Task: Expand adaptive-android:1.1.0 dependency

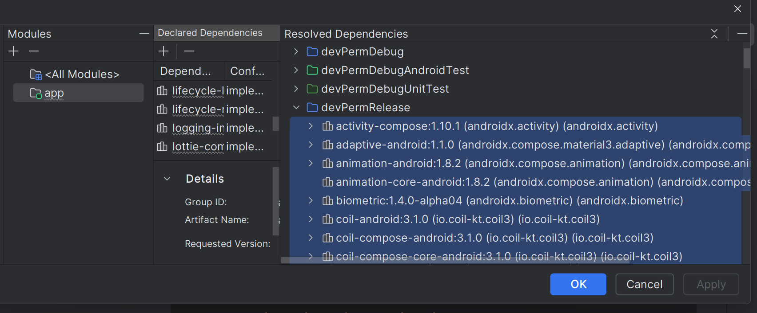Action: tap(311, 145)
